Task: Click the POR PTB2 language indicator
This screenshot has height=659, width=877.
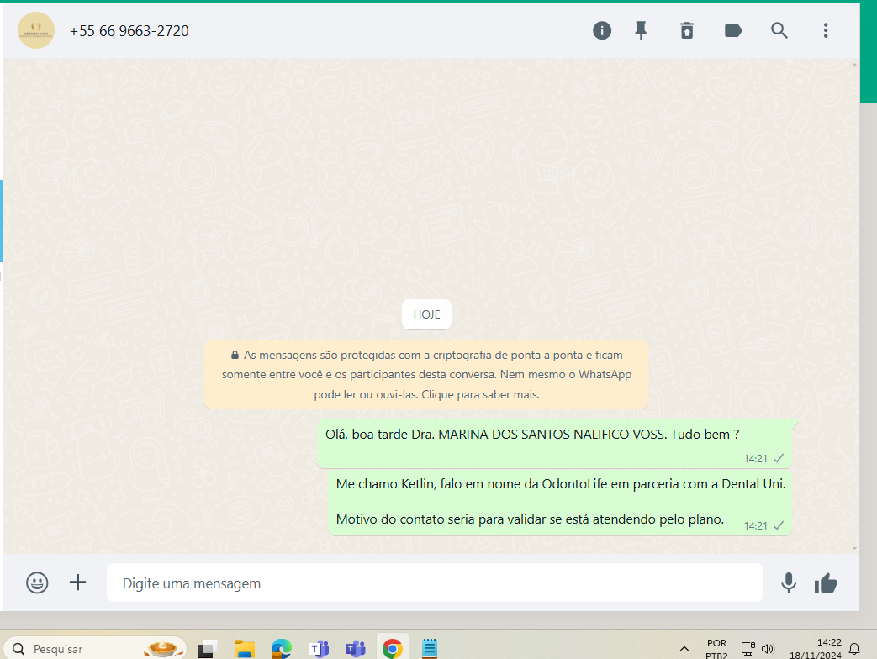Action: pyautogui.click(x=716, y=648)
